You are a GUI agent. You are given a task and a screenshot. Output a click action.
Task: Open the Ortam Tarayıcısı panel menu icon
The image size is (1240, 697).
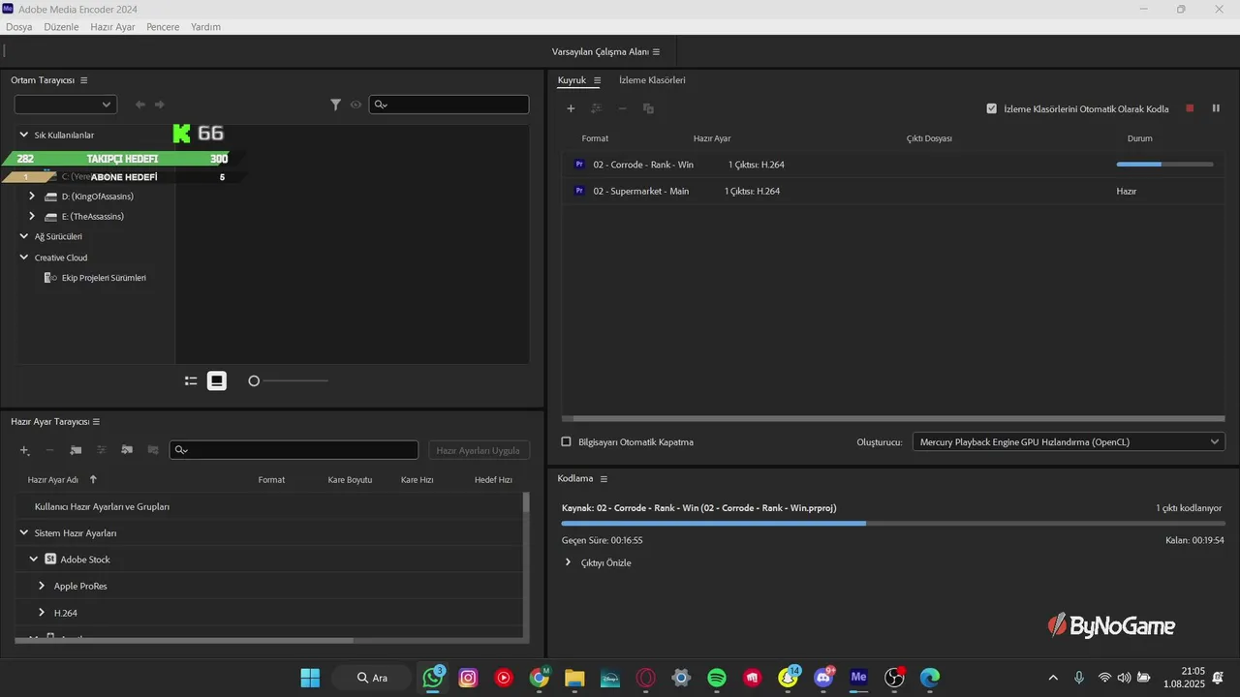pos(84,80)
